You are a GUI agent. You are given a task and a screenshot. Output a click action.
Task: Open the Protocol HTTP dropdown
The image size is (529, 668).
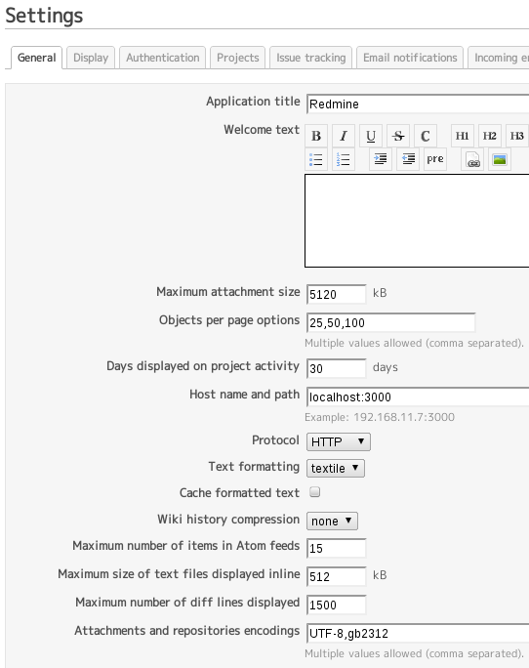338,441
